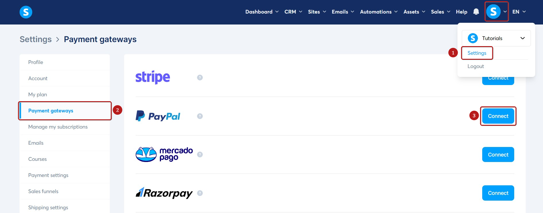Open Manage my subscriptions
543x213 pixels.
[65, 127]
